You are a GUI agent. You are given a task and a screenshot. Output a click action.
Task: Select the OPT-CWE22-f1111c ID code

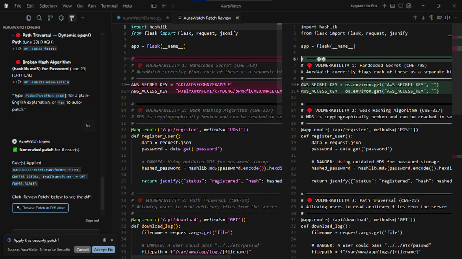coord(40,49)
